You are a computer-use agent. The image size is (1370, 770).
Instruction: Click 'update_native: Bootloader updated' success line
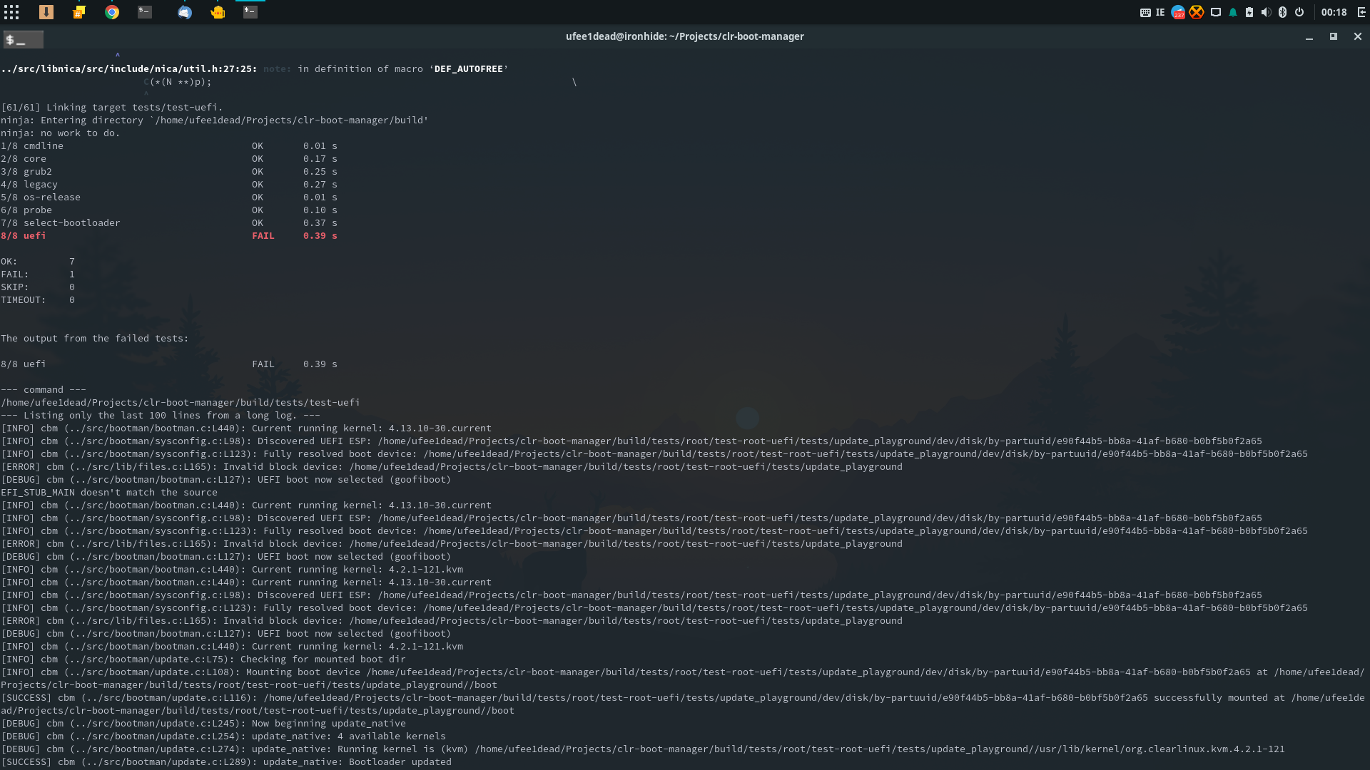tap(226, 762)
